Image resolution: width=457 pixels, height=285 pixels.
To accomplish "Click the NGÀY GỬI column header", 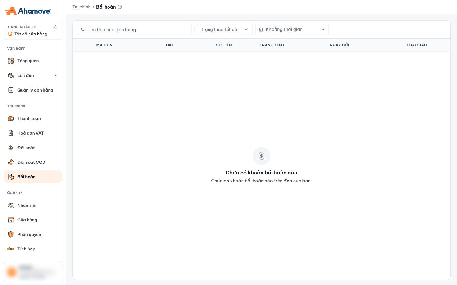I will click(x=340, y=45).
